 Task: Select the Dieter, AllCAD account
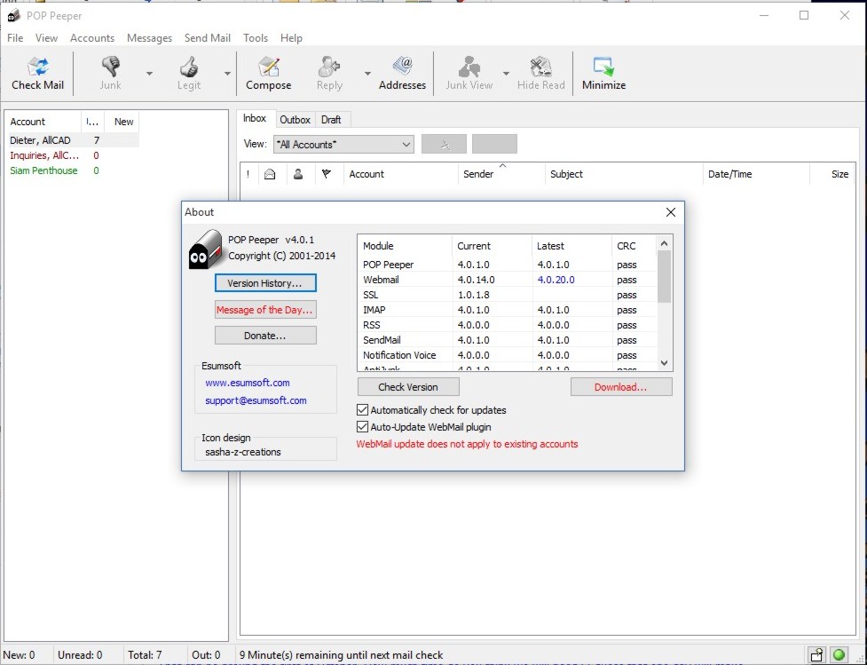click(x=73, y=140)
